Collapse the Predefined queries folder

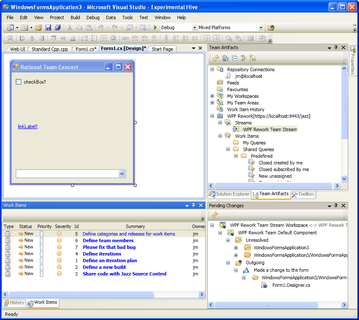click(x=236, y=156)
